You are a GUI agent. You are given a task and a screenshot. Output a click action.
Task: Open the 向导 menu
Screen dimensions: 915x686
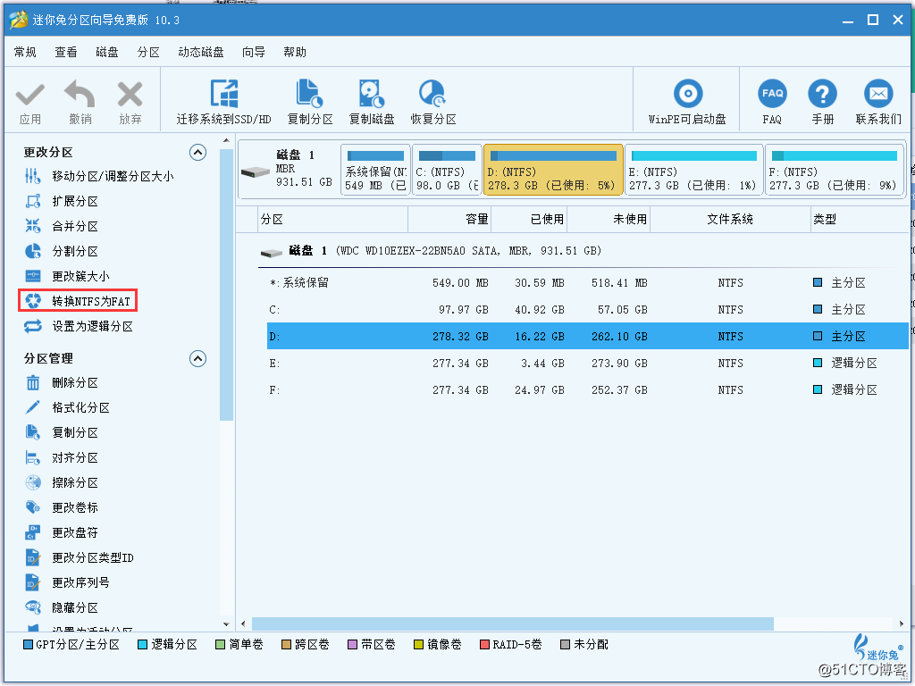pyautogui.click(x=253, y=53)
